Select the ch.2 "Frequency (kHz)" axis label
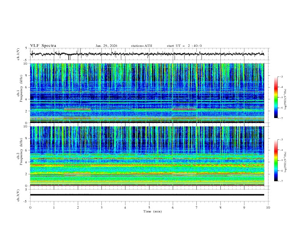This screenshot has height=233, width=302. [21, 152]
